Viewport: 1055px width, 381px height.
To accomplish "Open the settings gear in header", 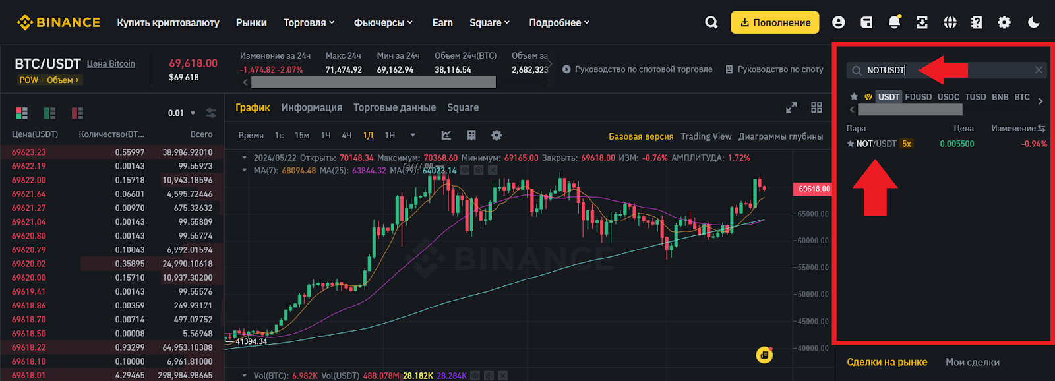I will click(1004, 22).
